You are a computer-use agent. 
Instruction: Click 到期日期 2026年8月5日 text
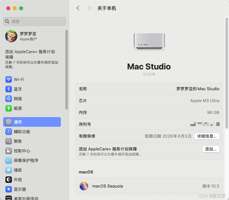[168, 136]
